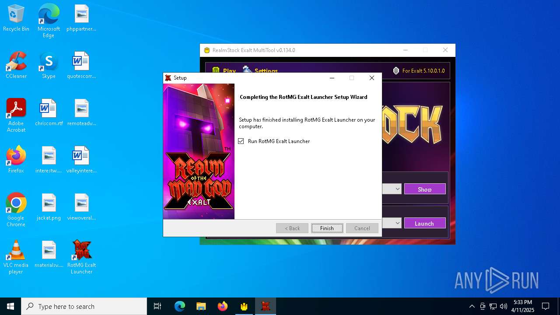Open the volume control in system tray
The image size is (560, 315).
[x=504, y=306]
